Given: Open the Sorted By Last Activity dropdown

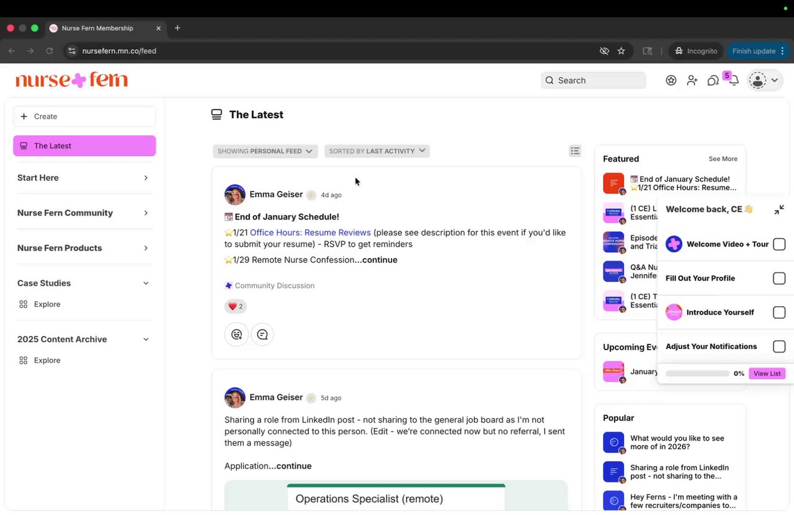Looking at the screenshot, I should click(x=377, y=151).
